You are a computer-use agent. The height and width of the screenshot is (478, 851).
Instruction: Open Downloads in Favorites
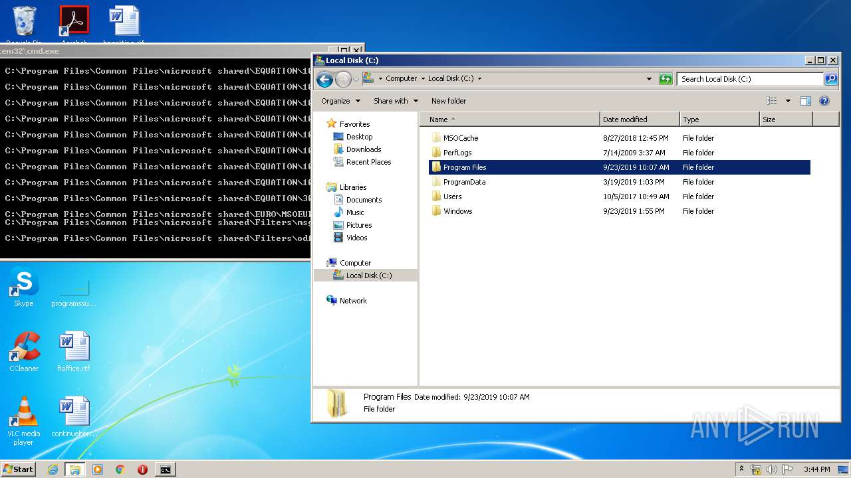point(364,149)
